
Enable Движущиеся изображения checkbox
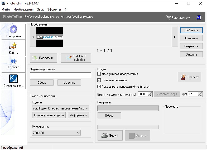point(99,74)
